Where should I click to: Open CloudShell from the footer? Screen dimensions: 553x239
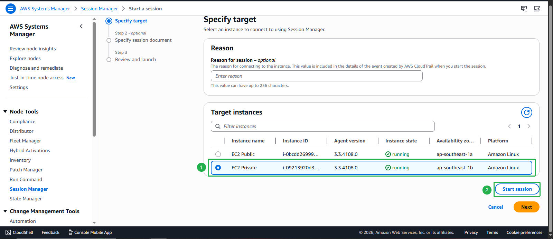(19, 232)
